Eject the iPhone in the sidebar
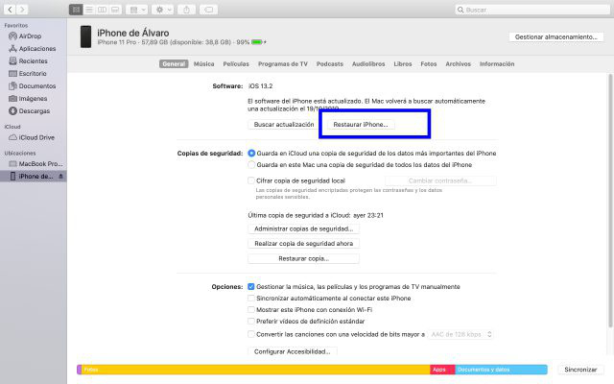 coord(61,177)
